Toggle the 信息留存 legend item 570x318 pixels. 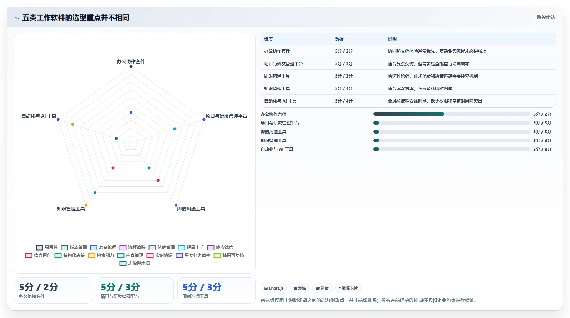pyautogui.click(x=38, y=255)
